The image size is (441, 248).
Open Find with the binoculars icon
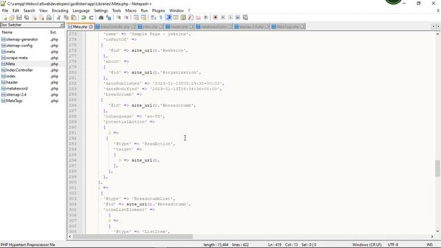click(x=101, y=17)
